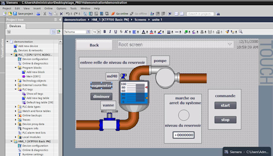Open the font size 16 dropdown
This screenshot has width=273, height=156.
[99, 32]
